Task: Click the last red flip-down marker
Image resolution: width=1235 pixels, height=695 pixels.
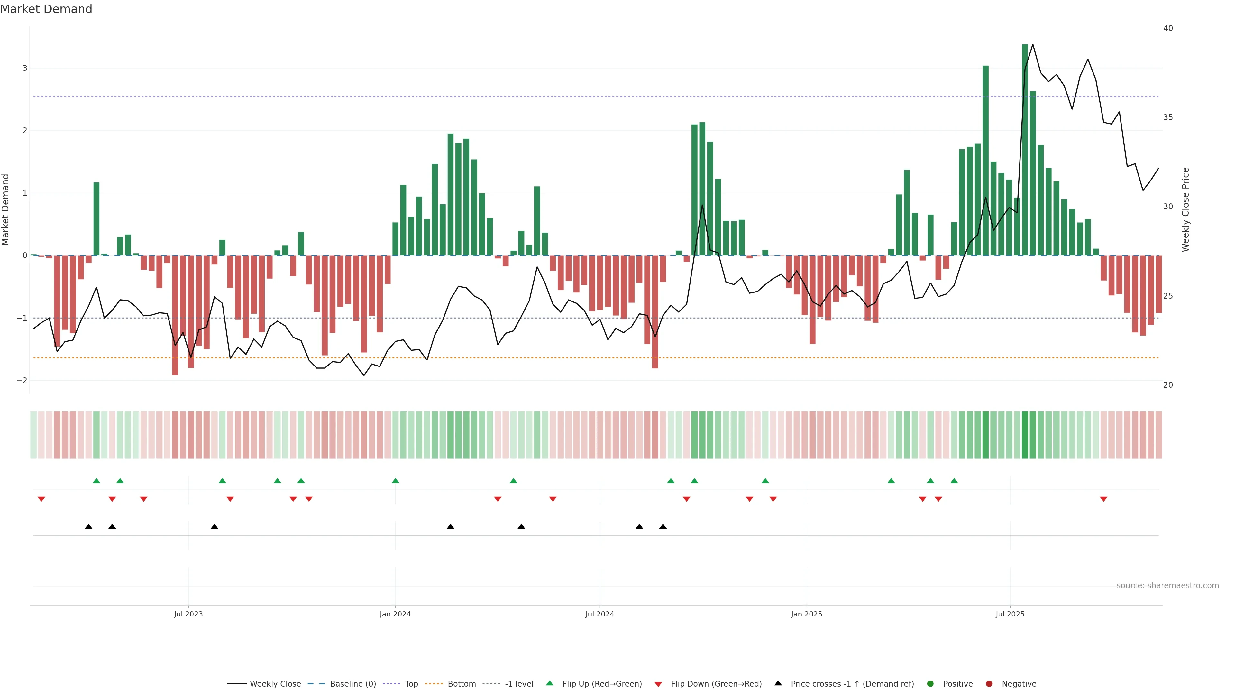Action: (1104, 499)
